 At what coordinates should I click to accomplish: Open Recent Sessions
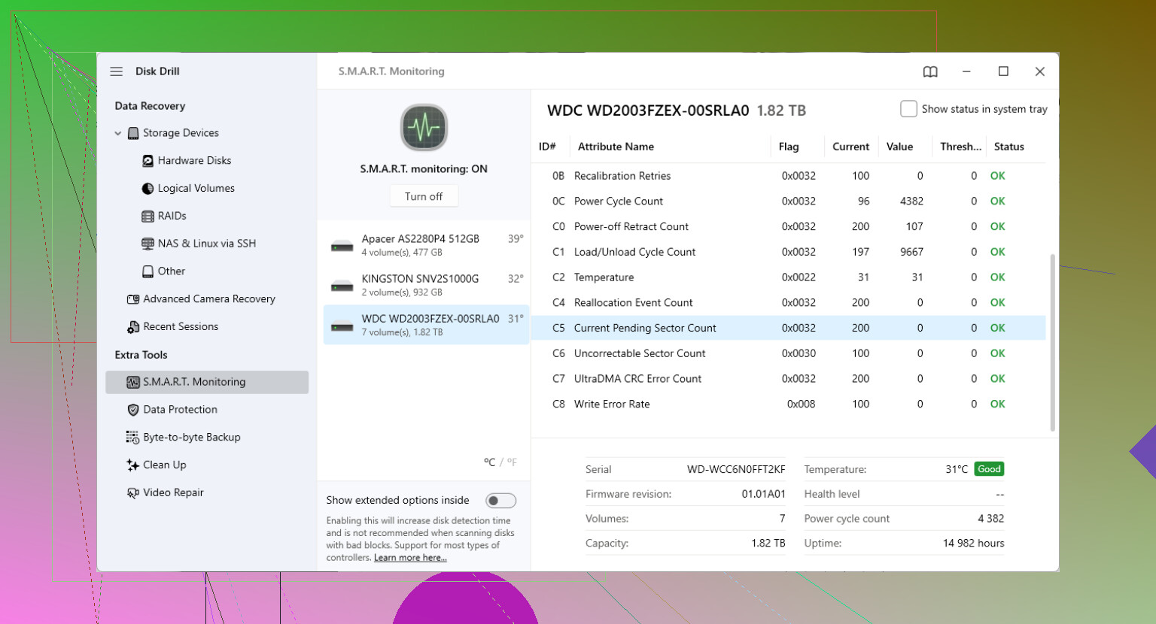tap(181, 327)
